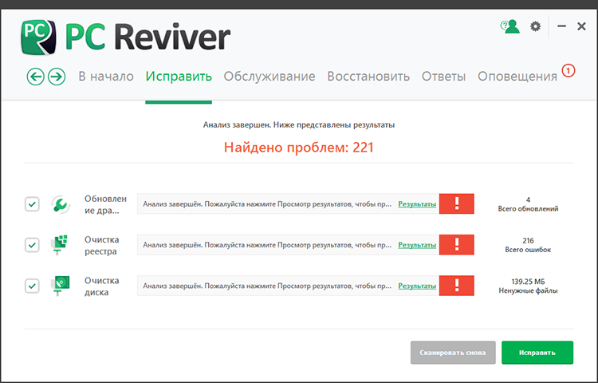Open the user account help icon
The height and width of the screenshot is (383, 598).
[x=510, y=26]
